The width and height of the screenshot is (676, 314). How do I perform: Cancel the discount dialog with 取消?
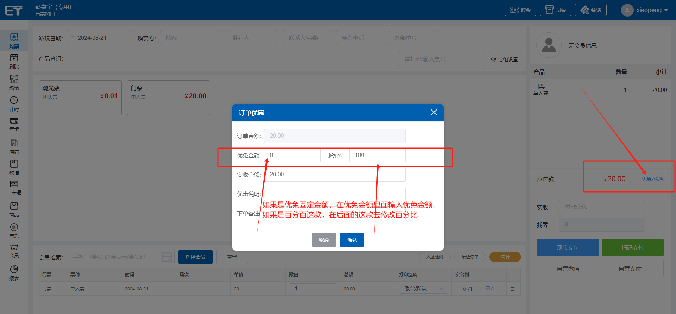[x=324, y=240]
